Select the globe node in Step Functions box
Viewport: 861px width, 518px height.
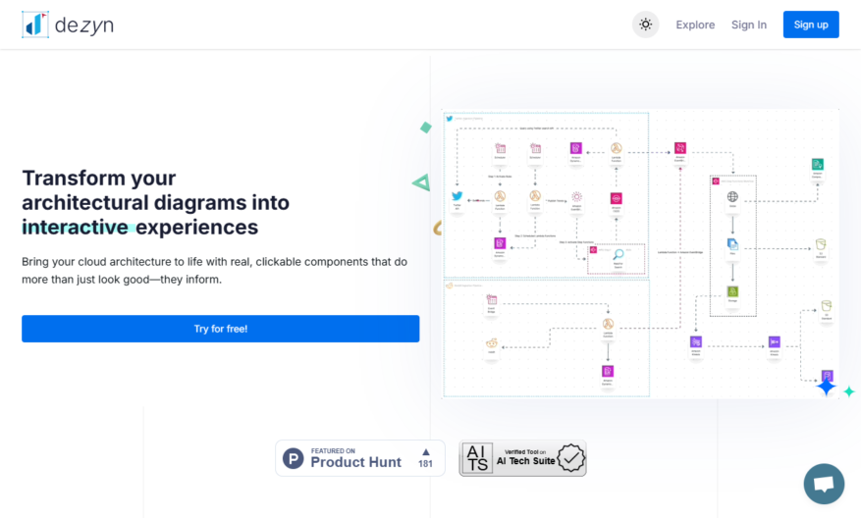pyautogui.click(x=732, y=196)
